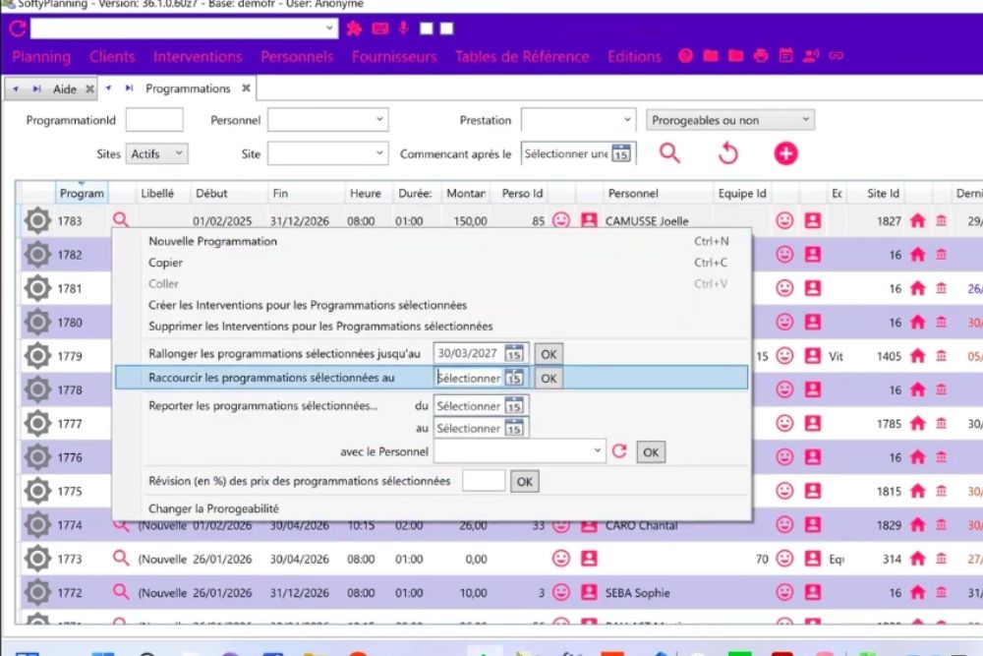Click the puzzle piece icon in the header
Screen dimensions: 983x656
(354, 29)
